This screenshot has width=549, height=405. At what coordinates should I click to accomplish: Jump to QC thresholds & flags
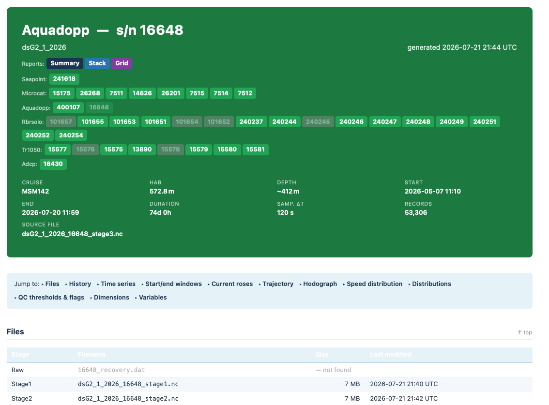[x=51, y=298]
